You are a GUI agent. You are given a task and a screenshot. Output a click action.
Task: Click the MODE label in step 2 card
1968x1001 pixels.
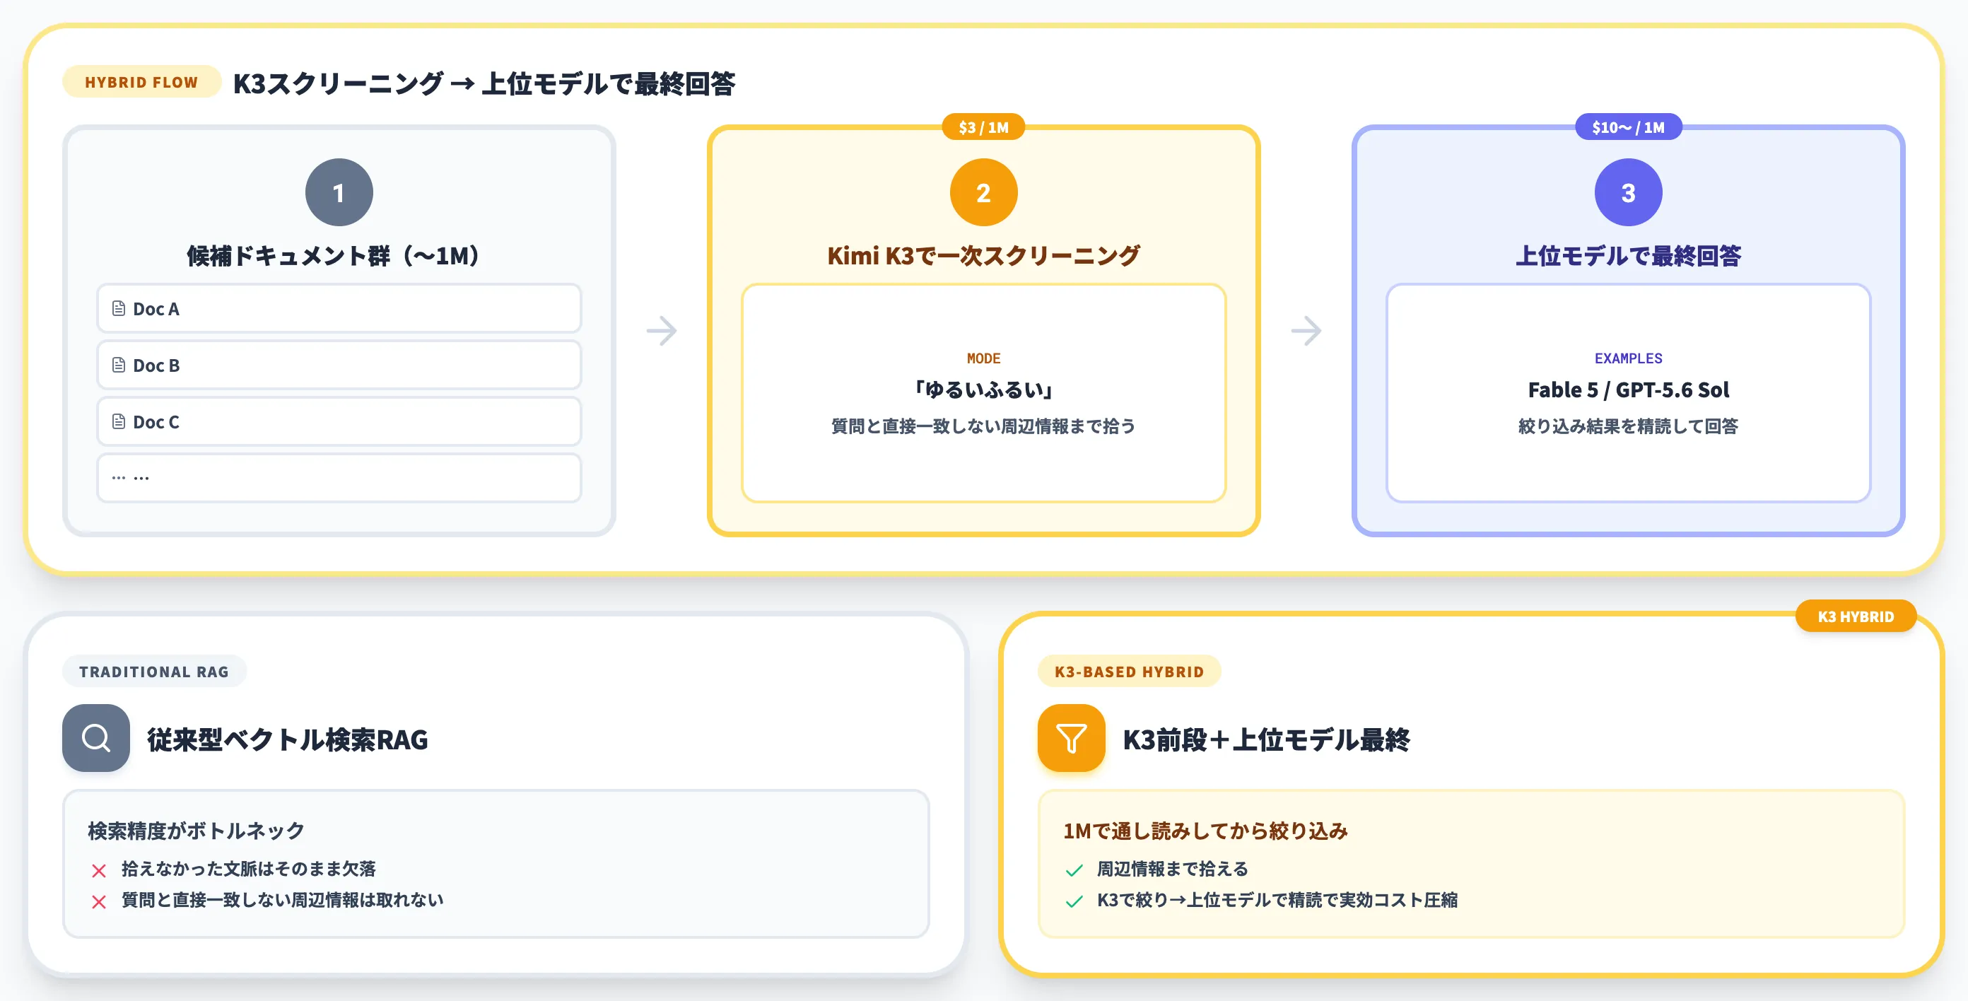[x=983, y=358]
